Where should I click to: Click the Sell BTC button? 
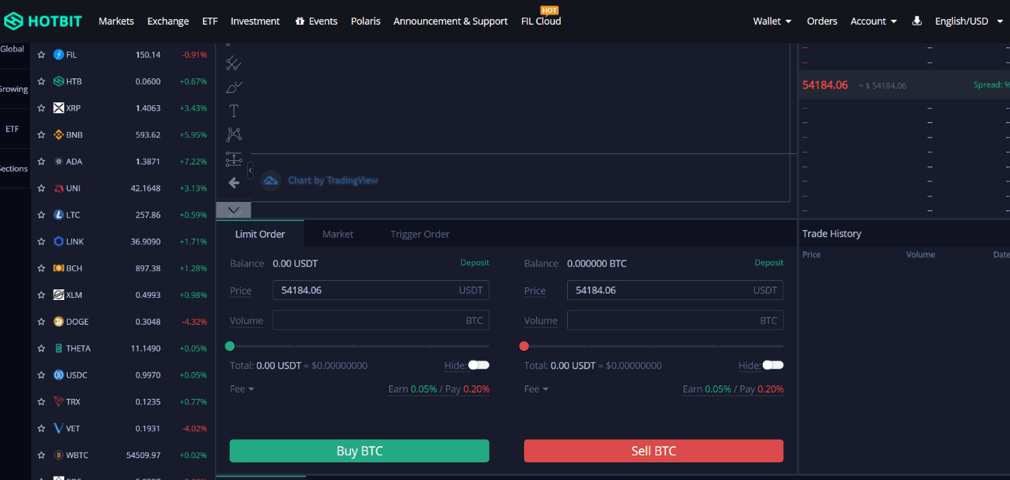[x=653, y=451]
